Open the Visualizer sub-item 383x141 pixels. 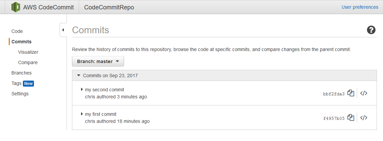(28, 52)
